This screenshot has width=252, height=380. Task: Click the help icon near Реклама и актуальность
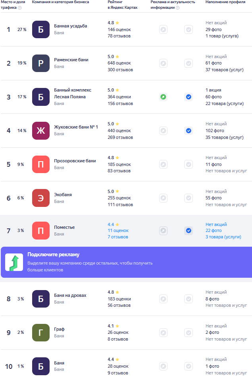coord(177,8)
